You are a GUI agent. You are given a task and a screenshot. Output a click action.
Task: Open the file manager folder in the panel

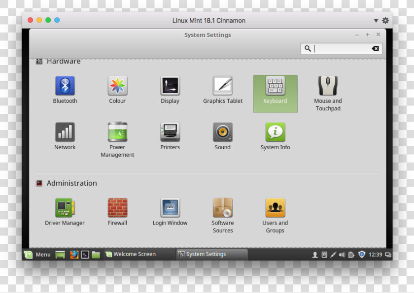click(96, 255)
